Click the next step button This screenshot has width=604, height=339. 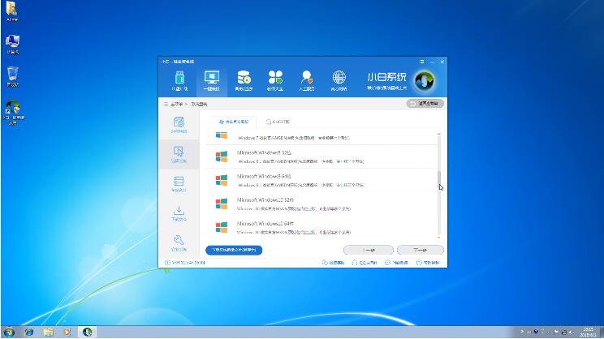pos(421,250)
